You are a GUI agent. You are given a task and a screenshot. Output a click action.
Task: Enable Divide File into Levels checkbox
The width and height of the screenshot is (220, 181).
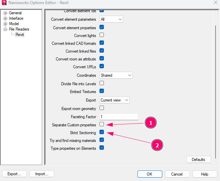coord(102,83)
